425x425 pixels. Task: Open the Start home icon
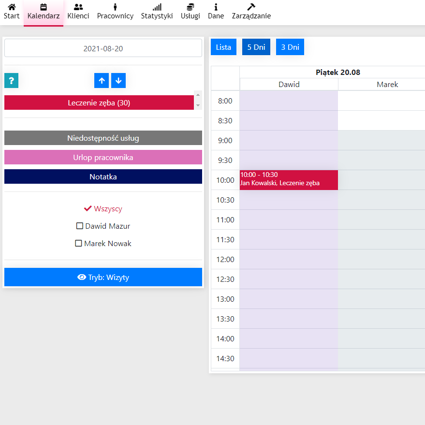[x=12, y=12]
